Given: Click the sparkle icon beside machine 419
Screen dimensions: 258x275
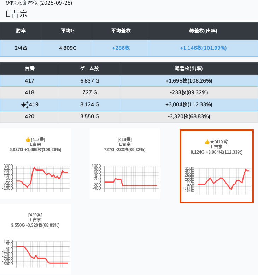Looking at the screenshot, I should (x=25, y=104).
